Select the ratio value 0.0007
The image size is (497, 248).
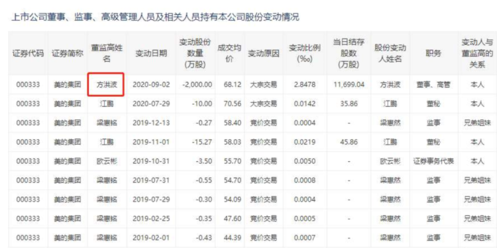[305, 237]
